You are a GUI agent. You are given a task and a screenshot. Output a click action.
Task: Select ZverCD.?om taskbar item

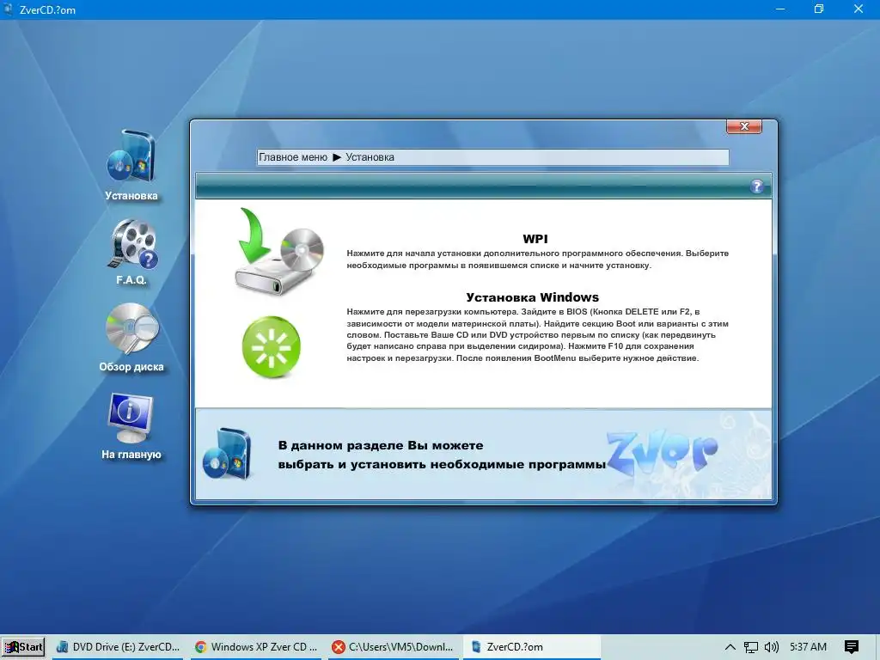tap(531, 647)
